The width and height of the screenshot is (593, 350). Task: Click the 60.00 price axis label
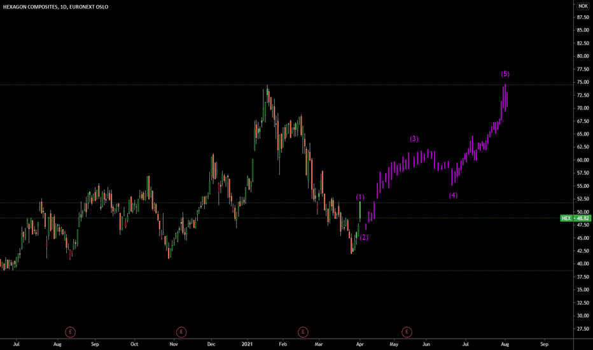[583, 160]
